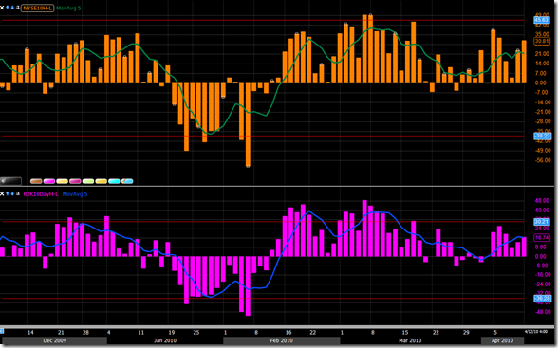Select the R2K10DayH-L symbol label
The width and height of the screenshot is (558, 348).
[41, 194]
